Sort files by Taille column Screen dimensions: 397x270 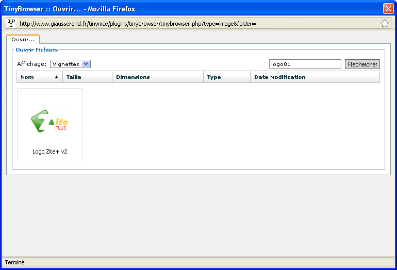pos(74,77)
